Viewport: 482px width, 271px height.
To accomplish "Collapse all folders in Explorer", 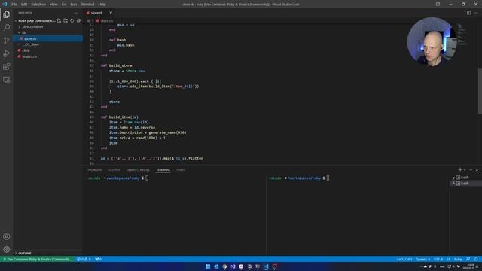I will point(78,20).
